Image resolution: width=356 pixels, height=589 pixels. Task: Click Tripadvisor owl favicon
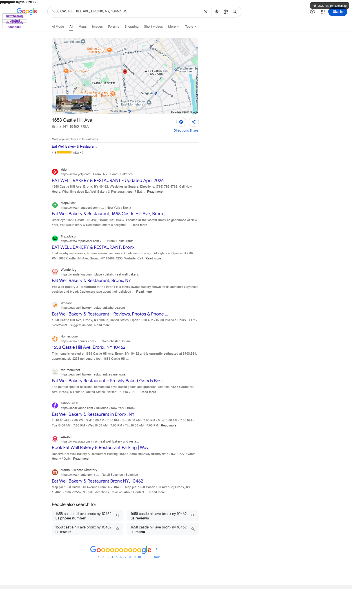click(55, 239)
